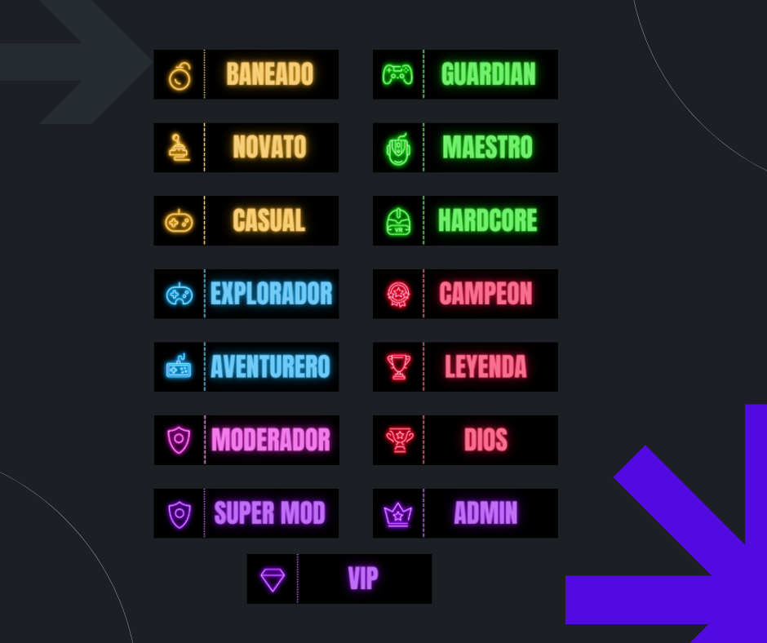Click the medal icon beside CAMPEON
The image size is (767, 643).
coord(399,294)
